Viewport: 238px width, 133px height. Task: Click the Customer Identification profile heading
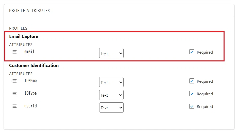click(34, 65)
